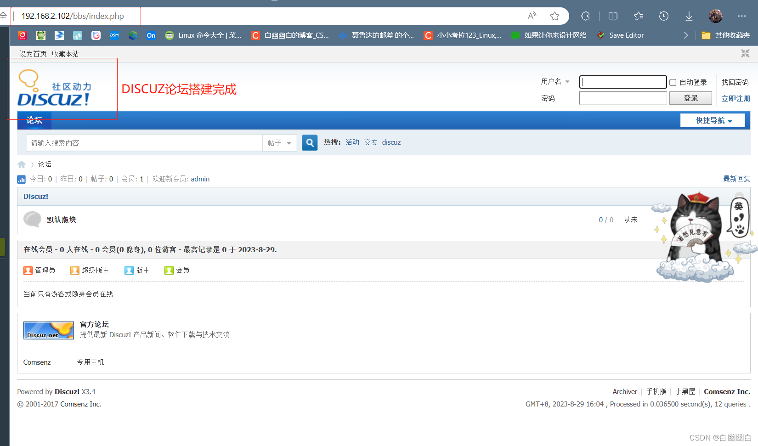Viewport: 758px width, 446px height.
Task: Click the Discuz.net official forum thumbnail
Action: click(x=49, y=330)
